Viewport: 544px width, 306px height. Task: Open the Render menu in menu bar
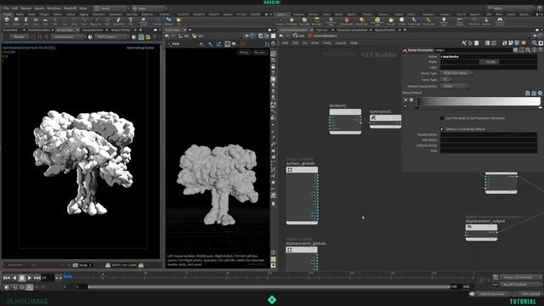[26, 8]
